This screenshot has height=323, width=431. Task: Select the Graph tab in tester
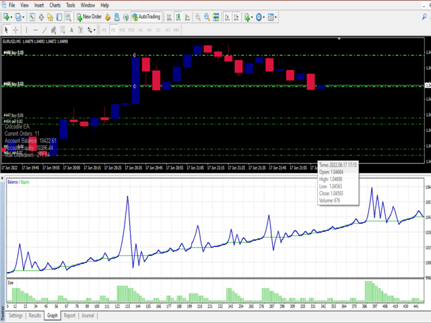pos(53,316)
